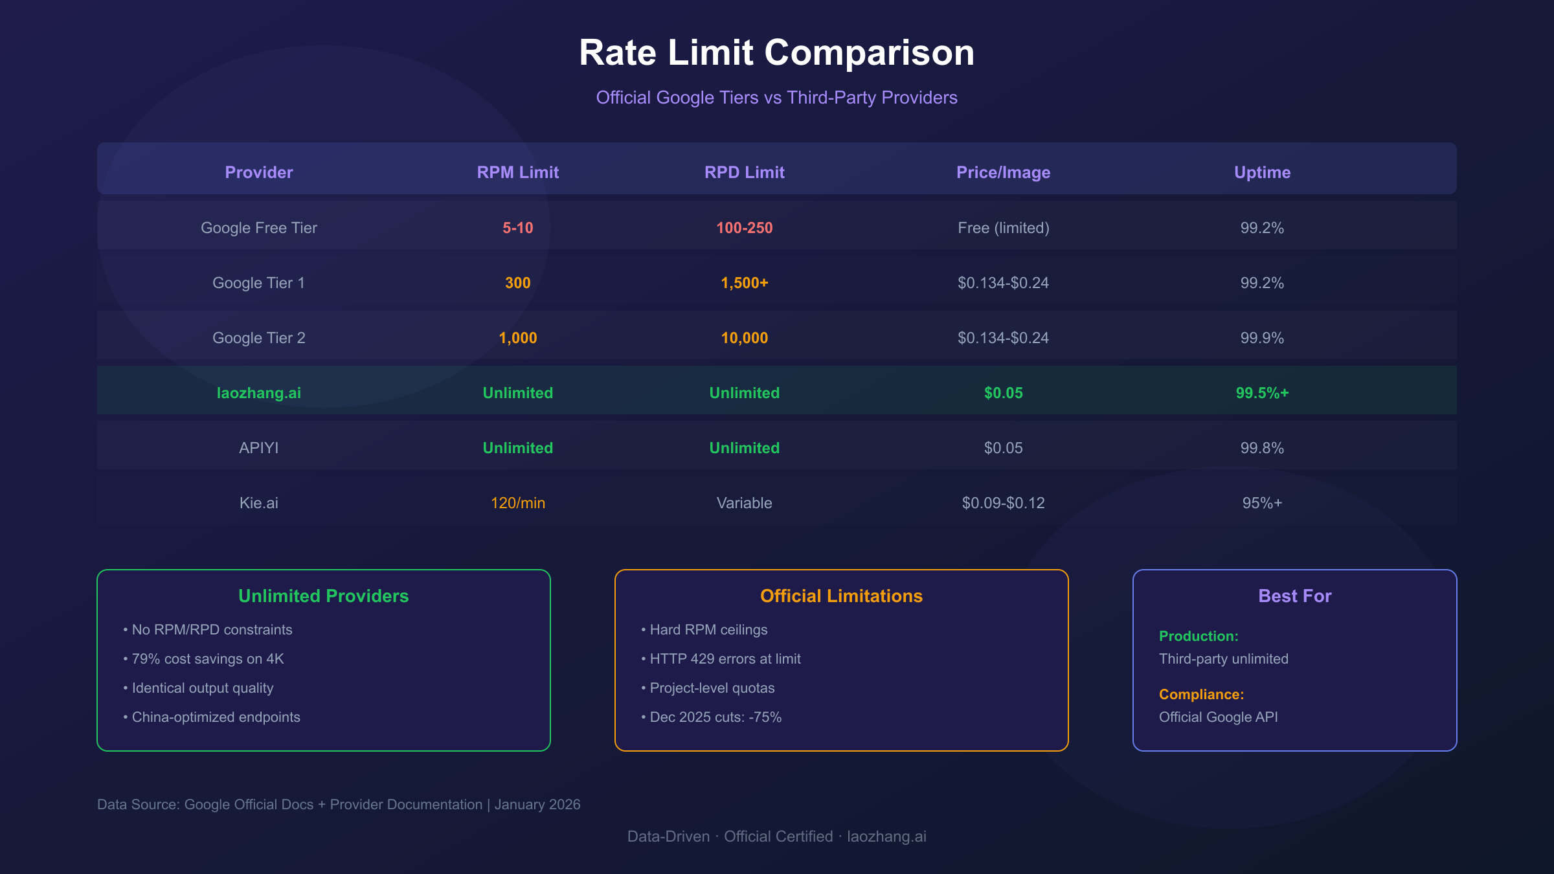
Task: Click the APIYI provider cell
Action: (x=258, y=448)
